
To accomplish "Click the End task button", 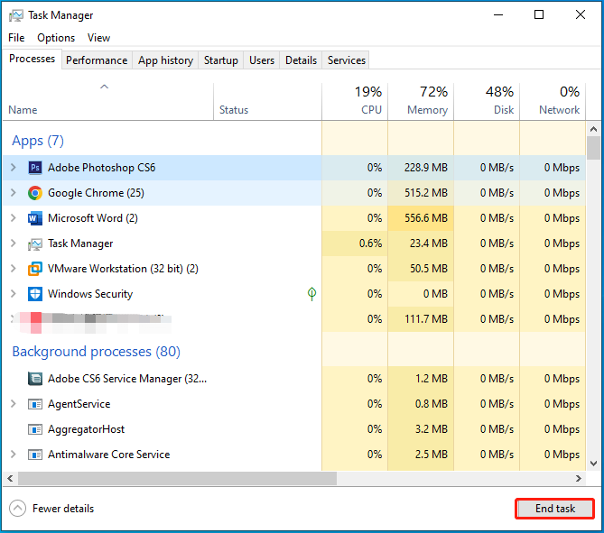I will point(554,509).
